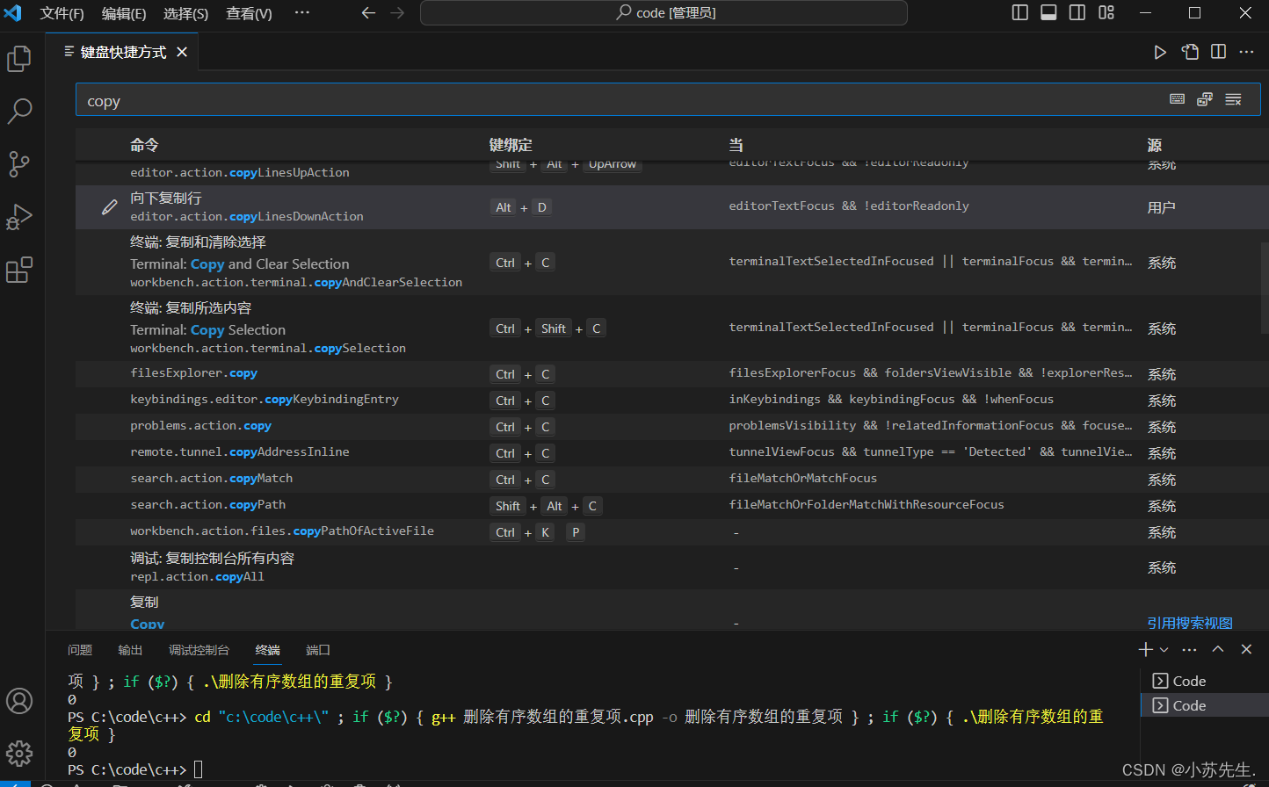Open the editor more actions ellipsis menu
The height and width of the screenshot is (787, 1269).
pyautogui.click(x=1246, y=52)
